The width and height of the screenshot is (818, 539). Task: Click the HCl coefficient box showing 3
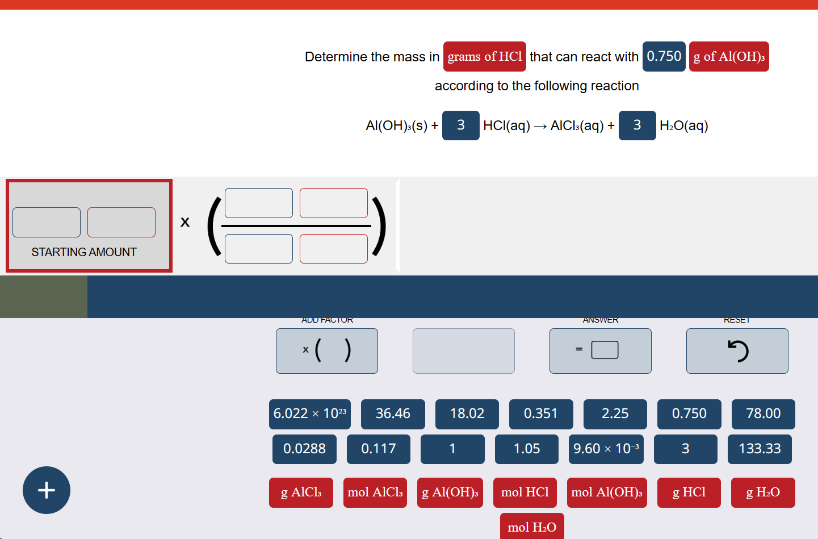[x=460, y=125]
